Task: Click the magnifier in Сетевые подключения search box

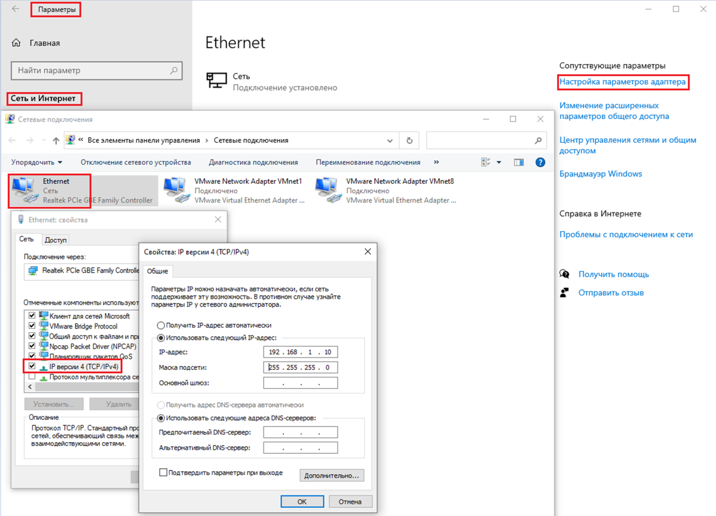Action: coord(538,140)
